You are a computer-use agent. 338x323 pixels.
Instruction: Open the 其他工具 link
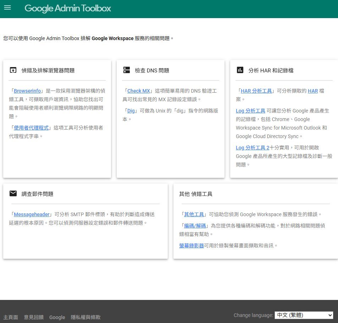(194, 214)
